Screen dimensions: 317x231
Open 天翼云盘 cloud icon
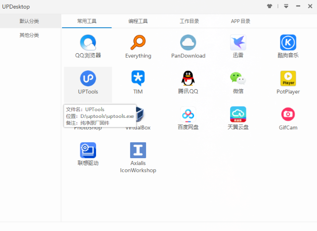238,114
